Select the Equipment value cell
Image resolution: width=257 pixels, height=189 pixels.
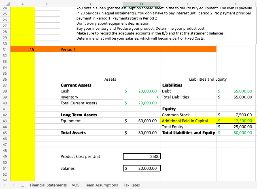[x=141, y=121]
